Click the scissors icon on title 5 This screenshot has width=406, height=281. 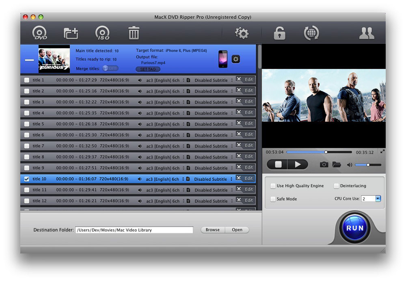coord(239,123)
